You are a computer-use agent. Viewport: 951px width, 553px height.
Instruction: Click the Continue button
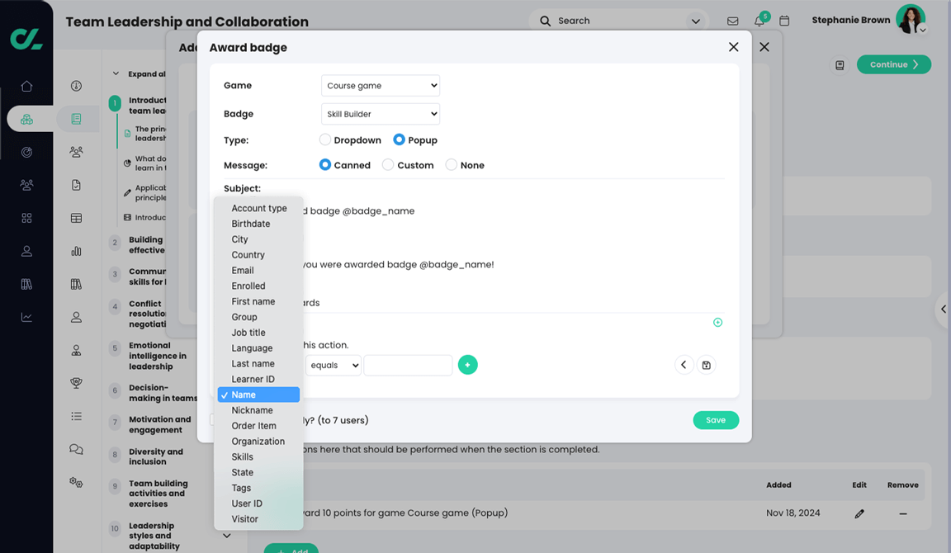click(893, 65)
